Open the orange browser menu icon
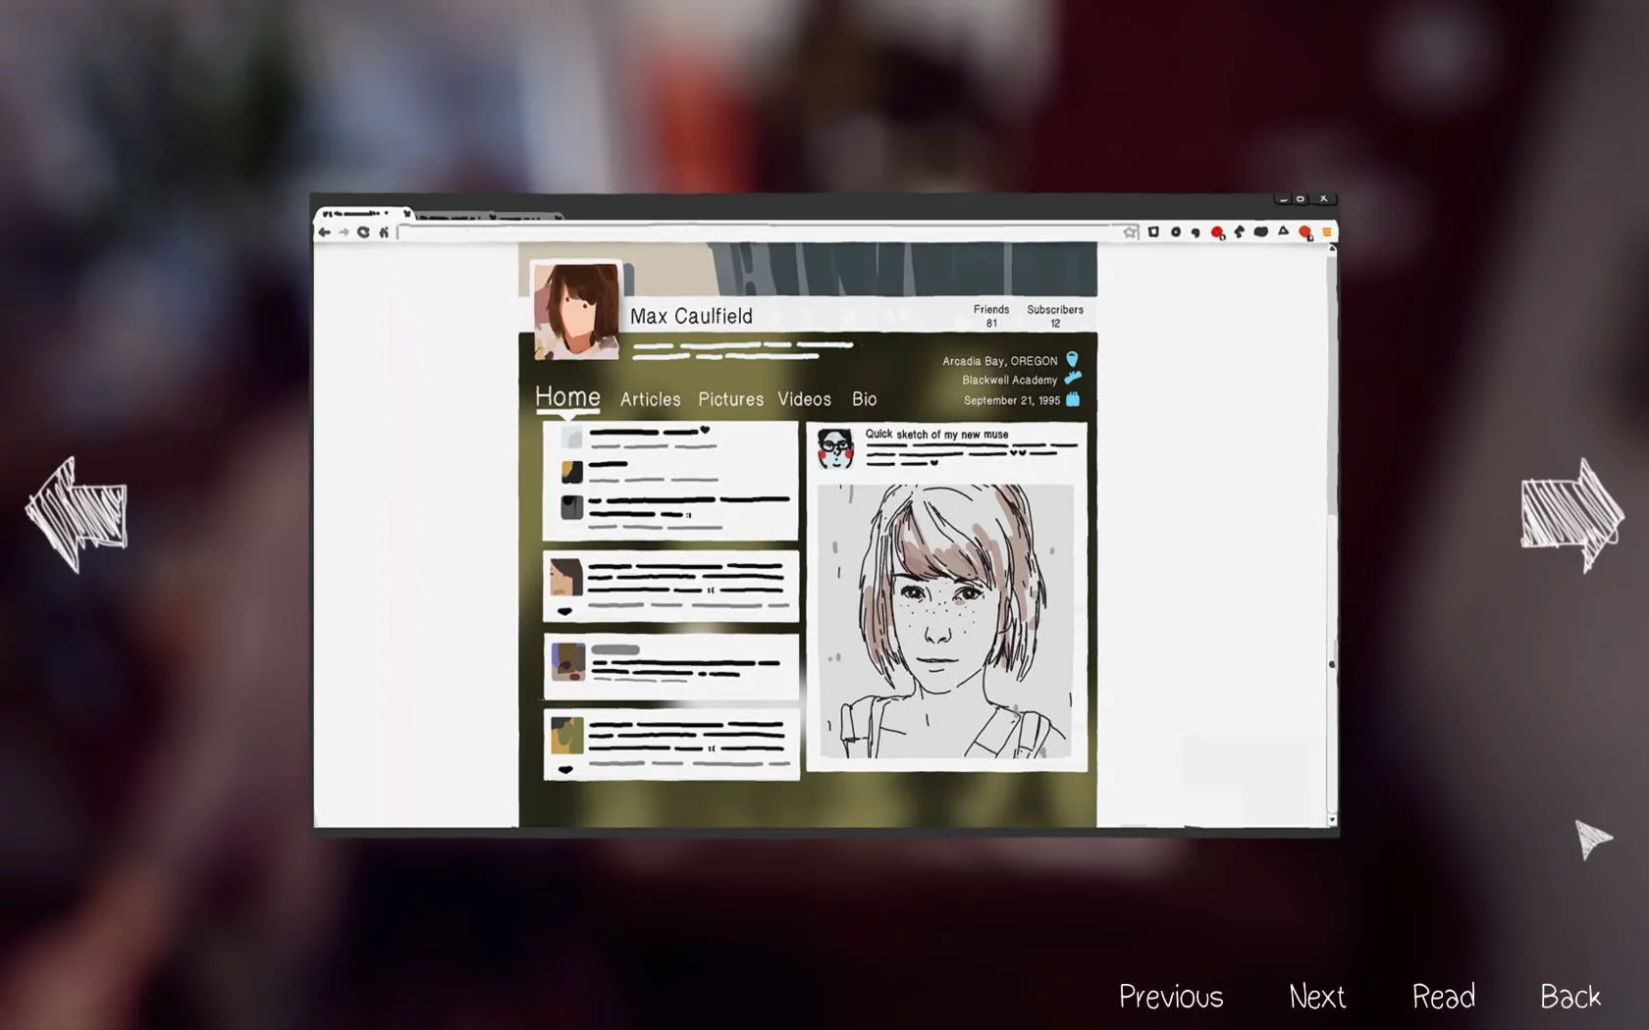1649x1030 pixels. click(x=1326, y=232)
